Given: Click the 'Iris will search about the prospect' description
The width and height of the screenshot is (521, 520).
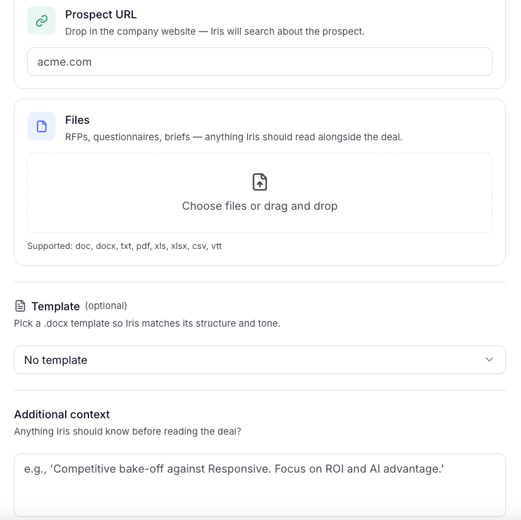Looking at the screenshot, I should point(214,32).
